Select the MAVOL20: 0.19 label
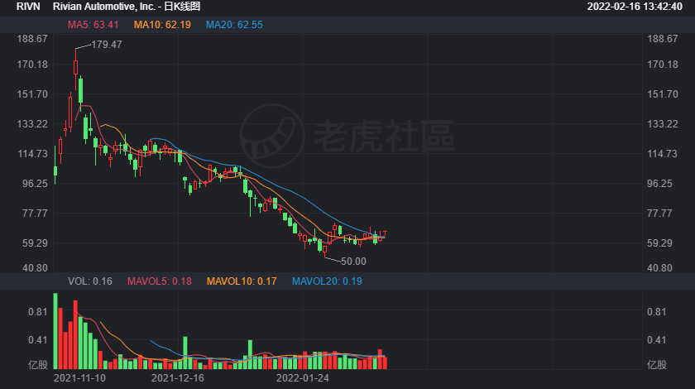 click(x=327, y=281)
